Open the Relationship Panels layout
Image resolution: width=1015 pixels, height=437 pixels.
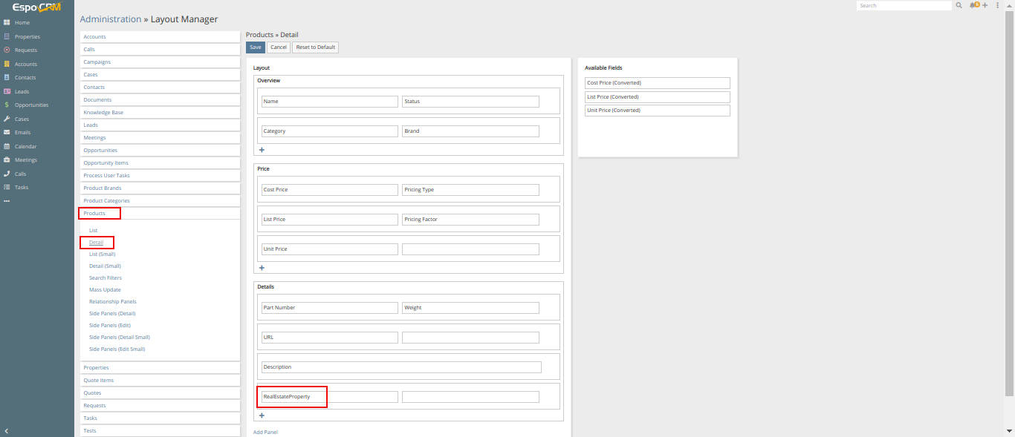[112, 302]
